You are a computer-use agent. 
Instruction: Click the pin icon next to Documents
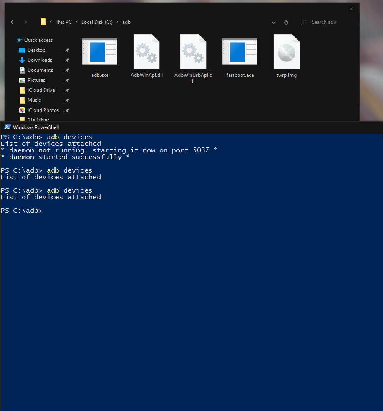(x=67, y=70)
